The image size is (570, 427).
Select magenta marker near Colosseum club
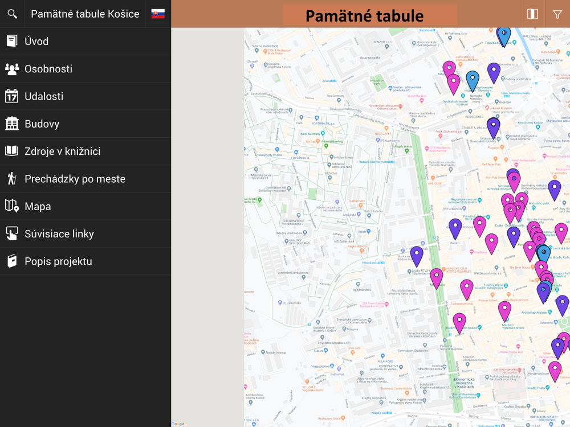pos(467,289)
